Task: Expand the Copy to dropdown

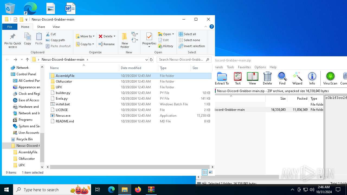Action: (x=93, y=44)
